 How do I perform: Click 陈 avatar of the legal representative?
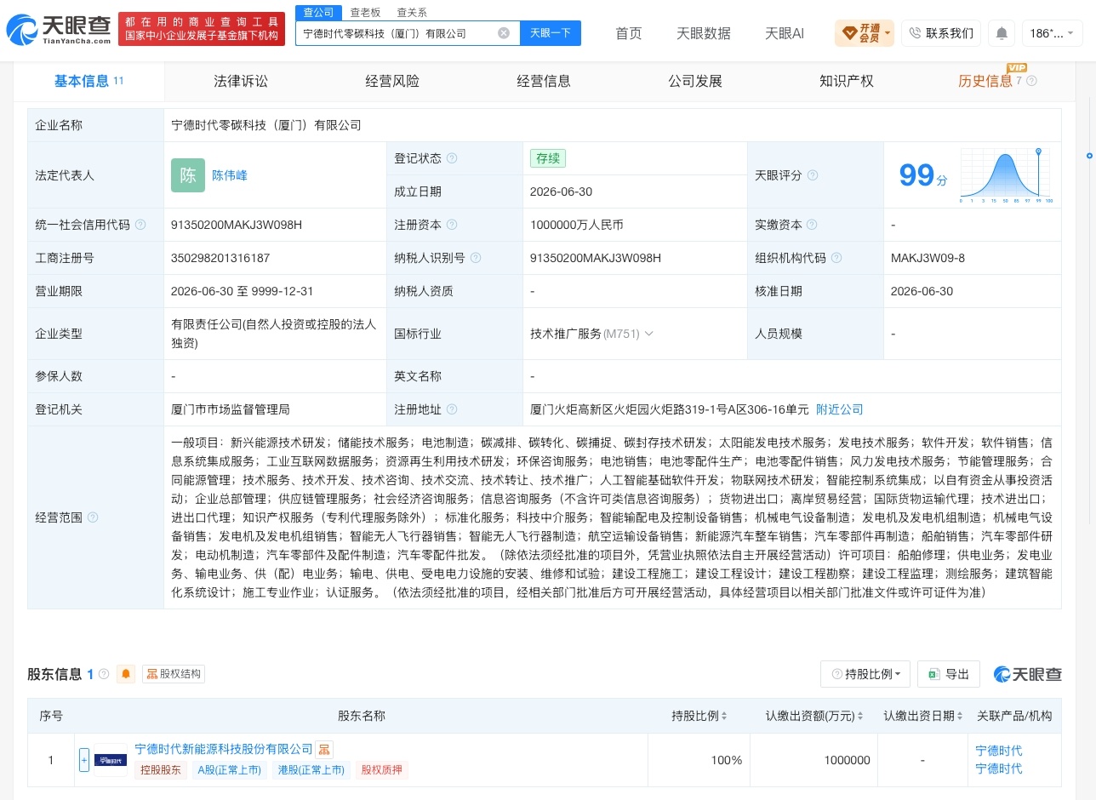188,175
